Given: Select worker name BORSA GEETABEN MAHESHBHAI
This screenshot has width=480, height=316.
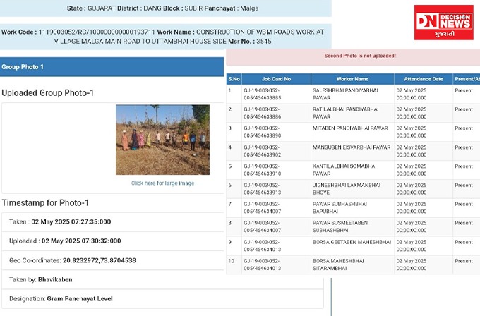Looking at the screenshot, I should coord(352,242).
